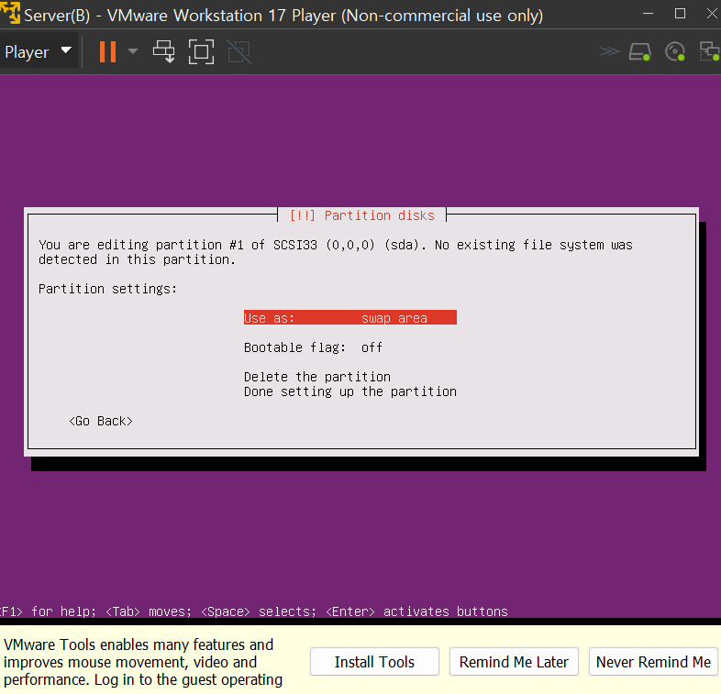Send Ctrl+Alt+Del to virtual machine icon

(x=163, y=51)
